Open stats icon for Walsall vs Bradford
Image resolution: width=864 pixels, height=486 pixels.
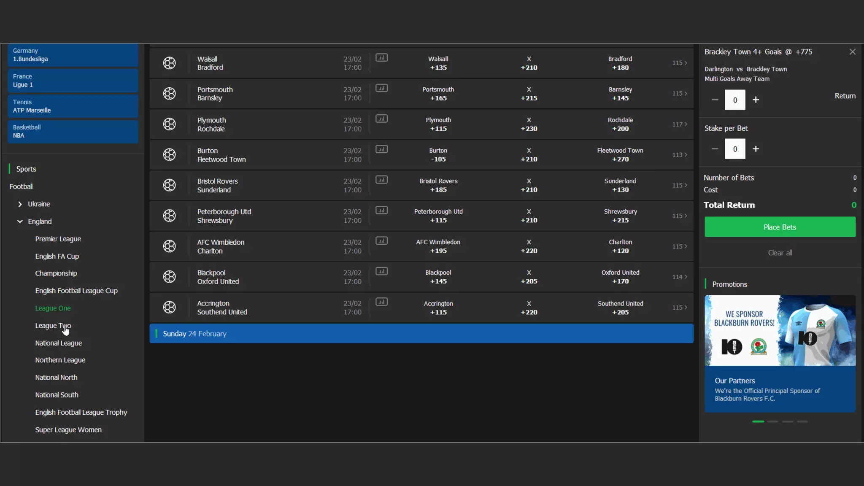tap(381, 58)
